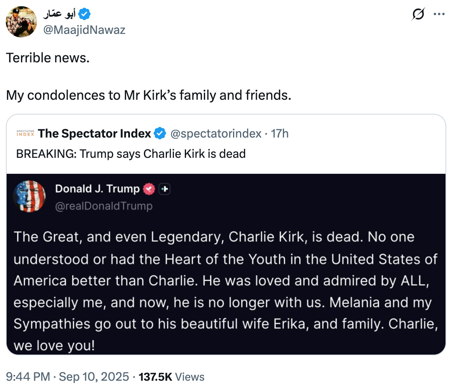456x392 pixels.
Task: Click Donald J. Trump's flag-face avatar
Action: coord(30,197)
